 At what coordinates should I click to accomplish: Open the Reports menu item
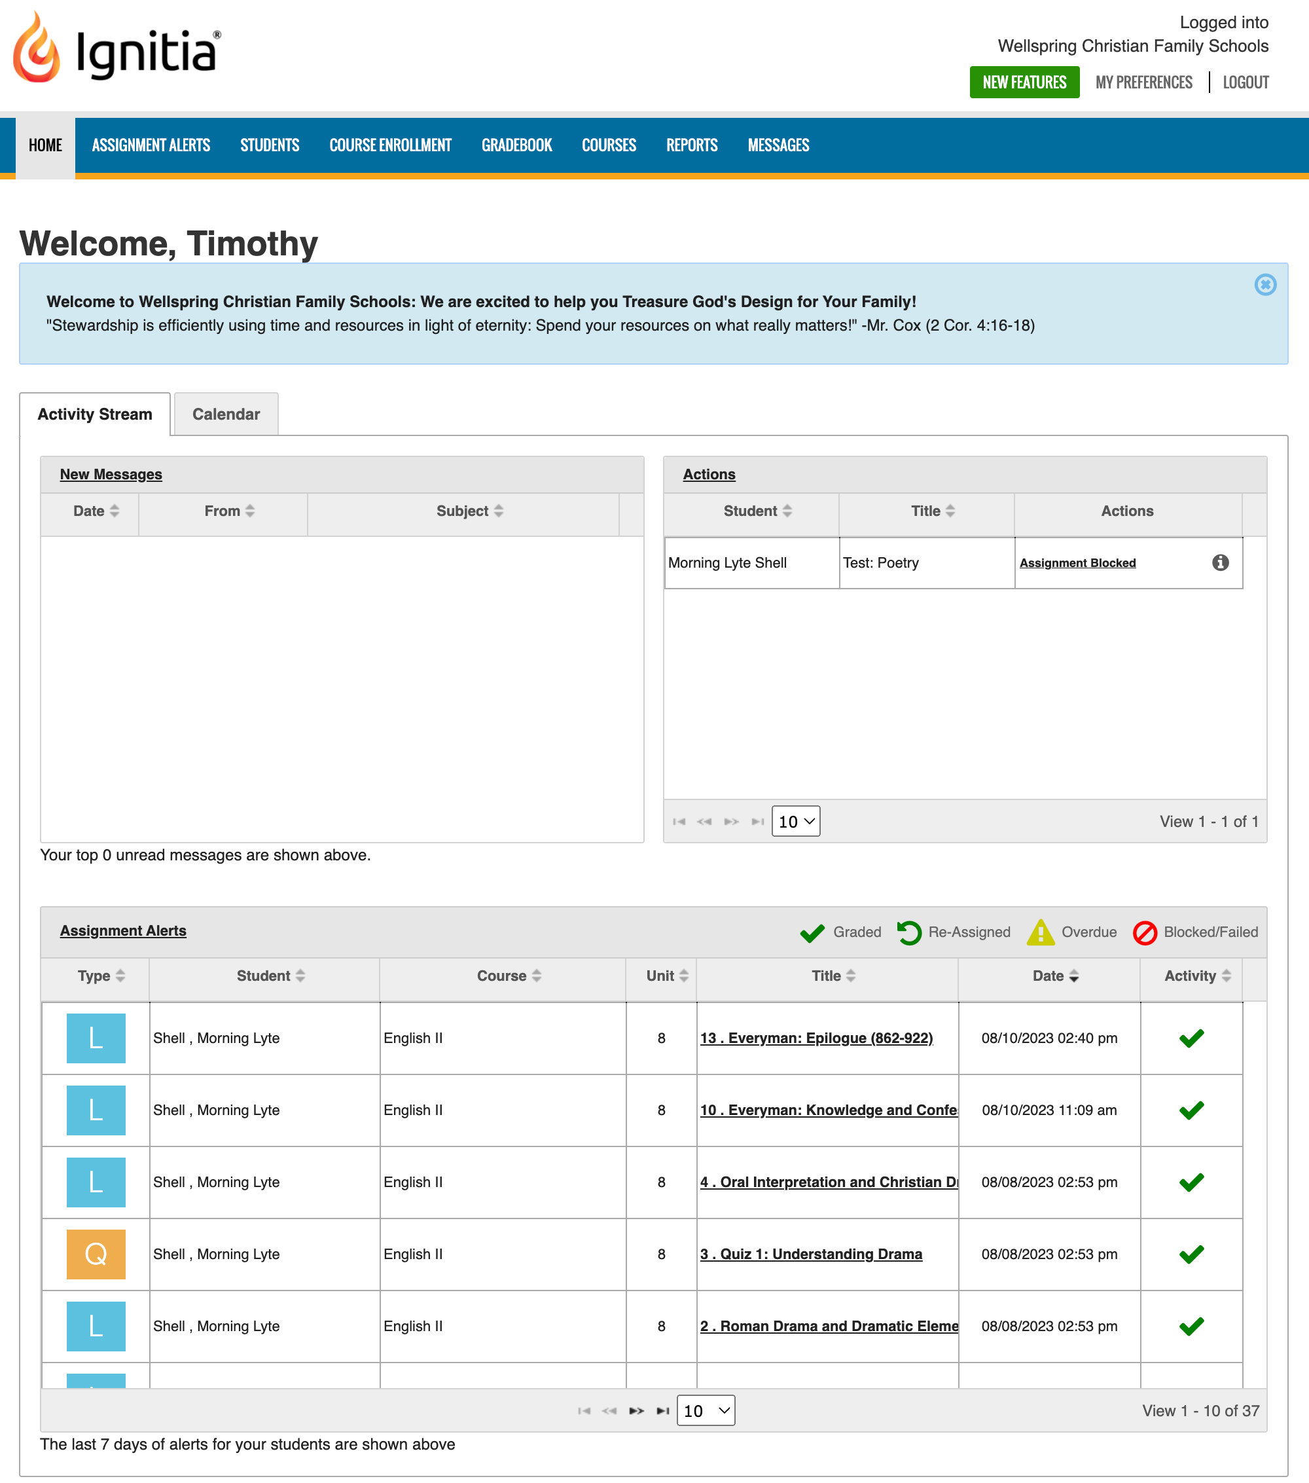point(692,145)
